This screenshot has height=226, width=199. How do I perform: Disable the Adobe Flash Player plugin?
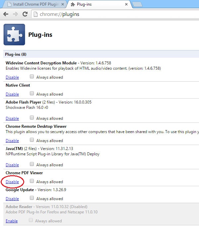pos(12,118)
